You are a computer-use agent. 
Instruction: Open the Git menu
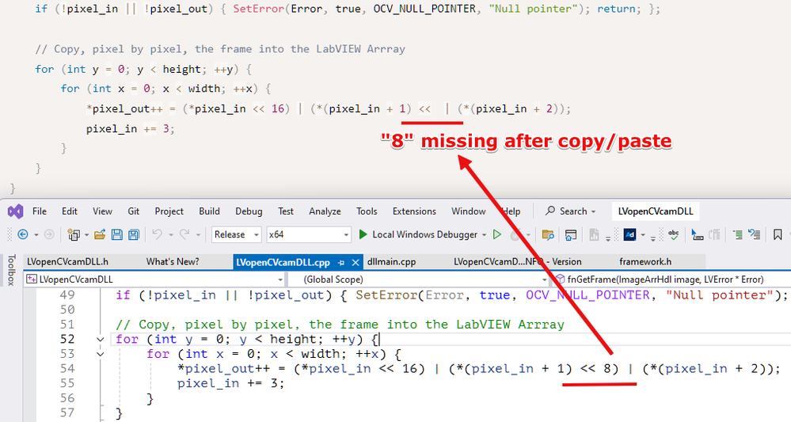click(x=133, y=211)
